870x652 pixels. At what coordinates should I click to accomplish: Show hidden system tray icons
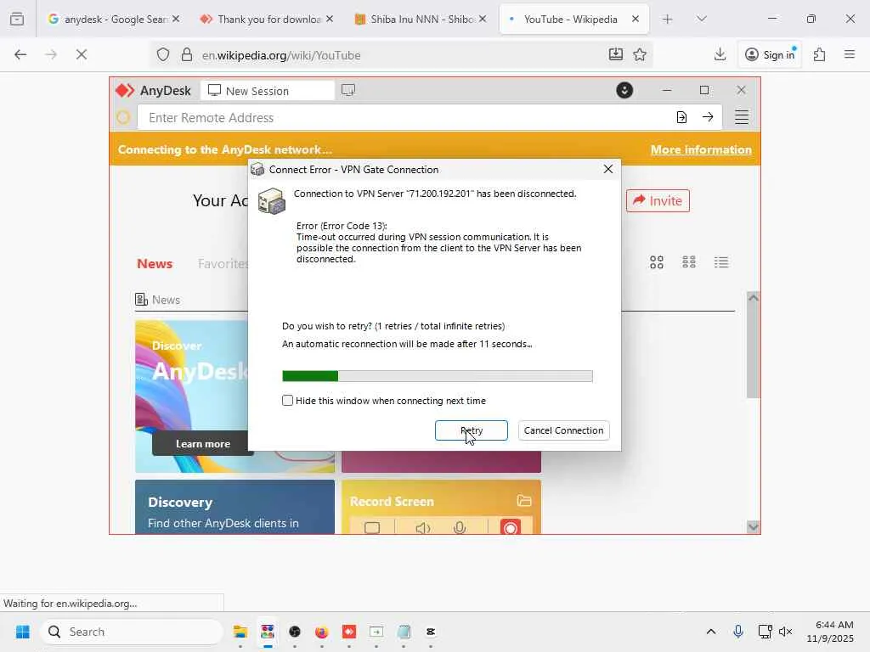tap(711, 632)
